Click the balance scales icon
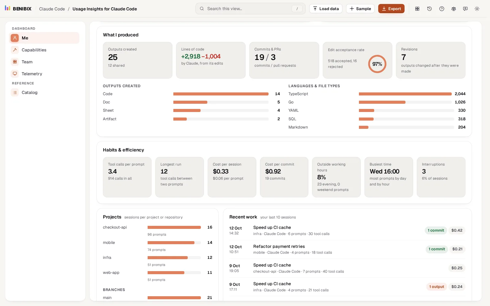Screen dimensions: 490x306 coord(454,9)
